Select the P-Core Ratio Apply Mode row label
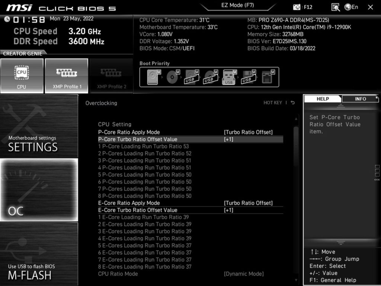381x286 pixels. (x=129, y=132)
